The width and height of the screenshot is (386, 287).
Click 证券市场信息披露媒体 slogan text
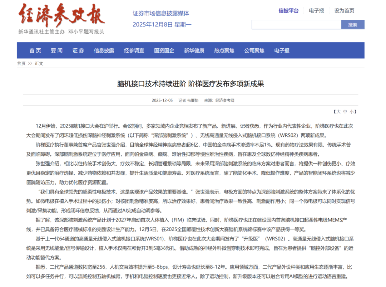click(161, 13)
